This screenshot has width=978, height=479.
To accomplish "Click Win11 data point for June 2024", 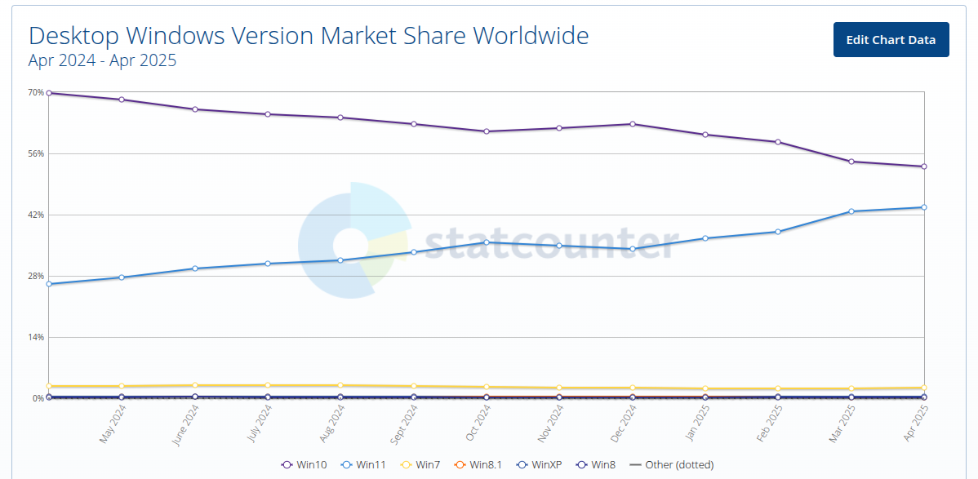I will coord(194,268).
